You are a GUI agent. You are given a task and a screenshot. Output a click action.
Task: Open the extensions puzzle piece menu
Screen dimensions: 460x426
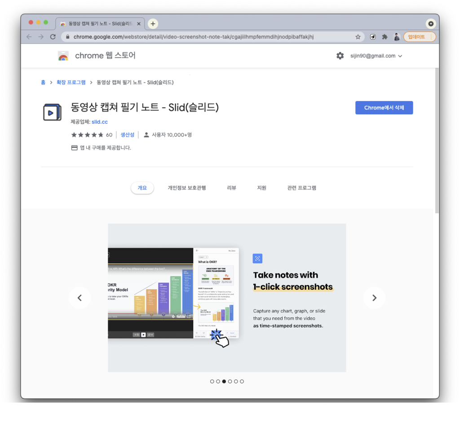pyautogui.click(x=385, y=37)
